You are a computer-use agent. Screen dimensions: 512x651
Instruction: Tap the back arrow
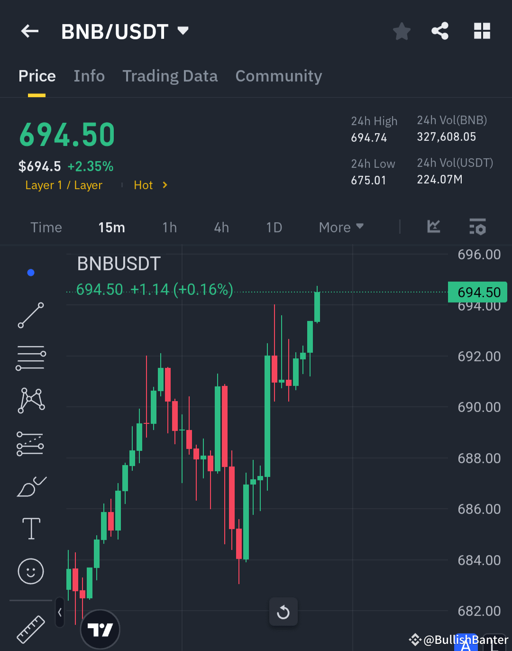(29, 31)
